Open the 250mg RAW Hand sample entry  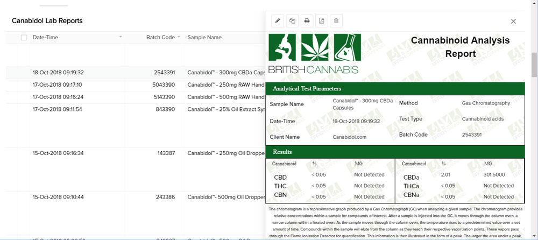tap(226, 85)
